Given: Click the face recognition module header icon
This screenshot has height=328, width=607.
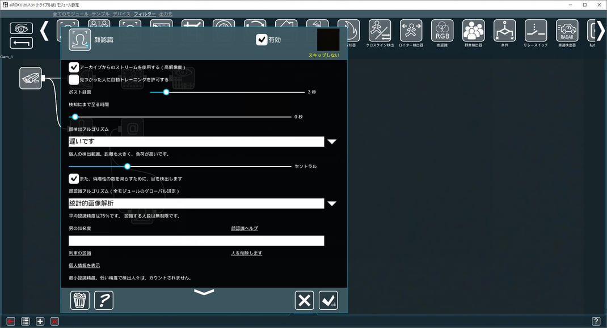Looking at the screenshot, I should 80,40.
